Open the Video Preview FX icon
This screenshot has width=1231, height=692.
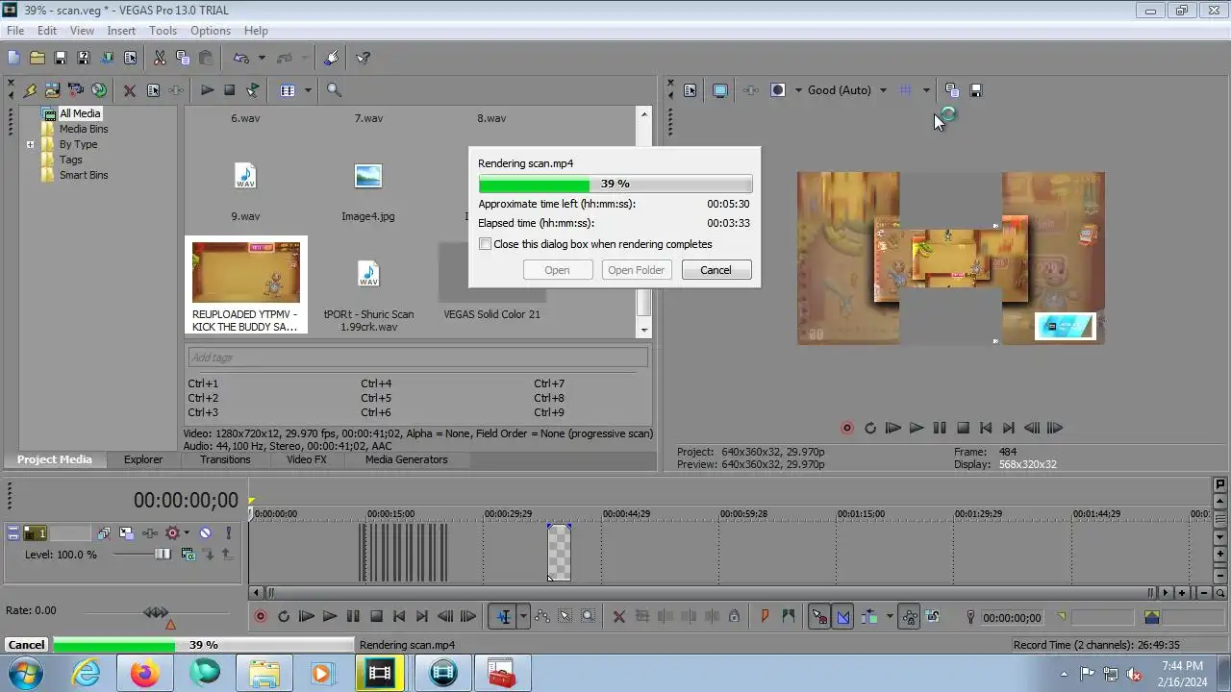[x=751, y=90]
